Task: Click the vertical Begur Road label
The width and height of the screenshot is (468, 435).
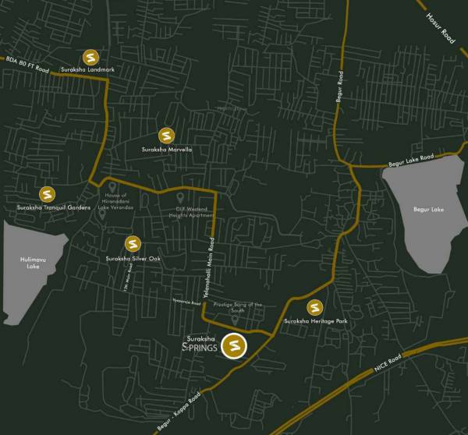Action: pos(339,87)
